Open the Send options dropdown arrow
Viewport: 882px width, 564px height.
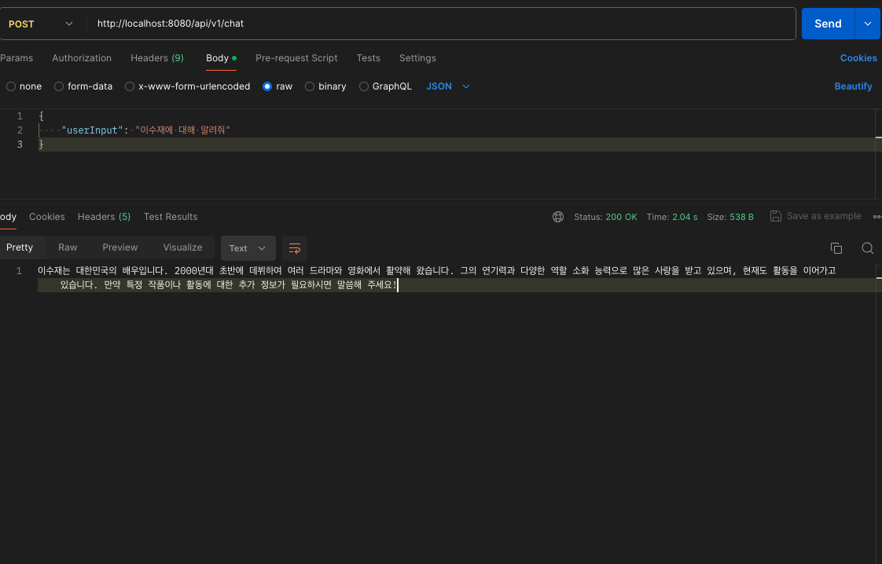868,24
